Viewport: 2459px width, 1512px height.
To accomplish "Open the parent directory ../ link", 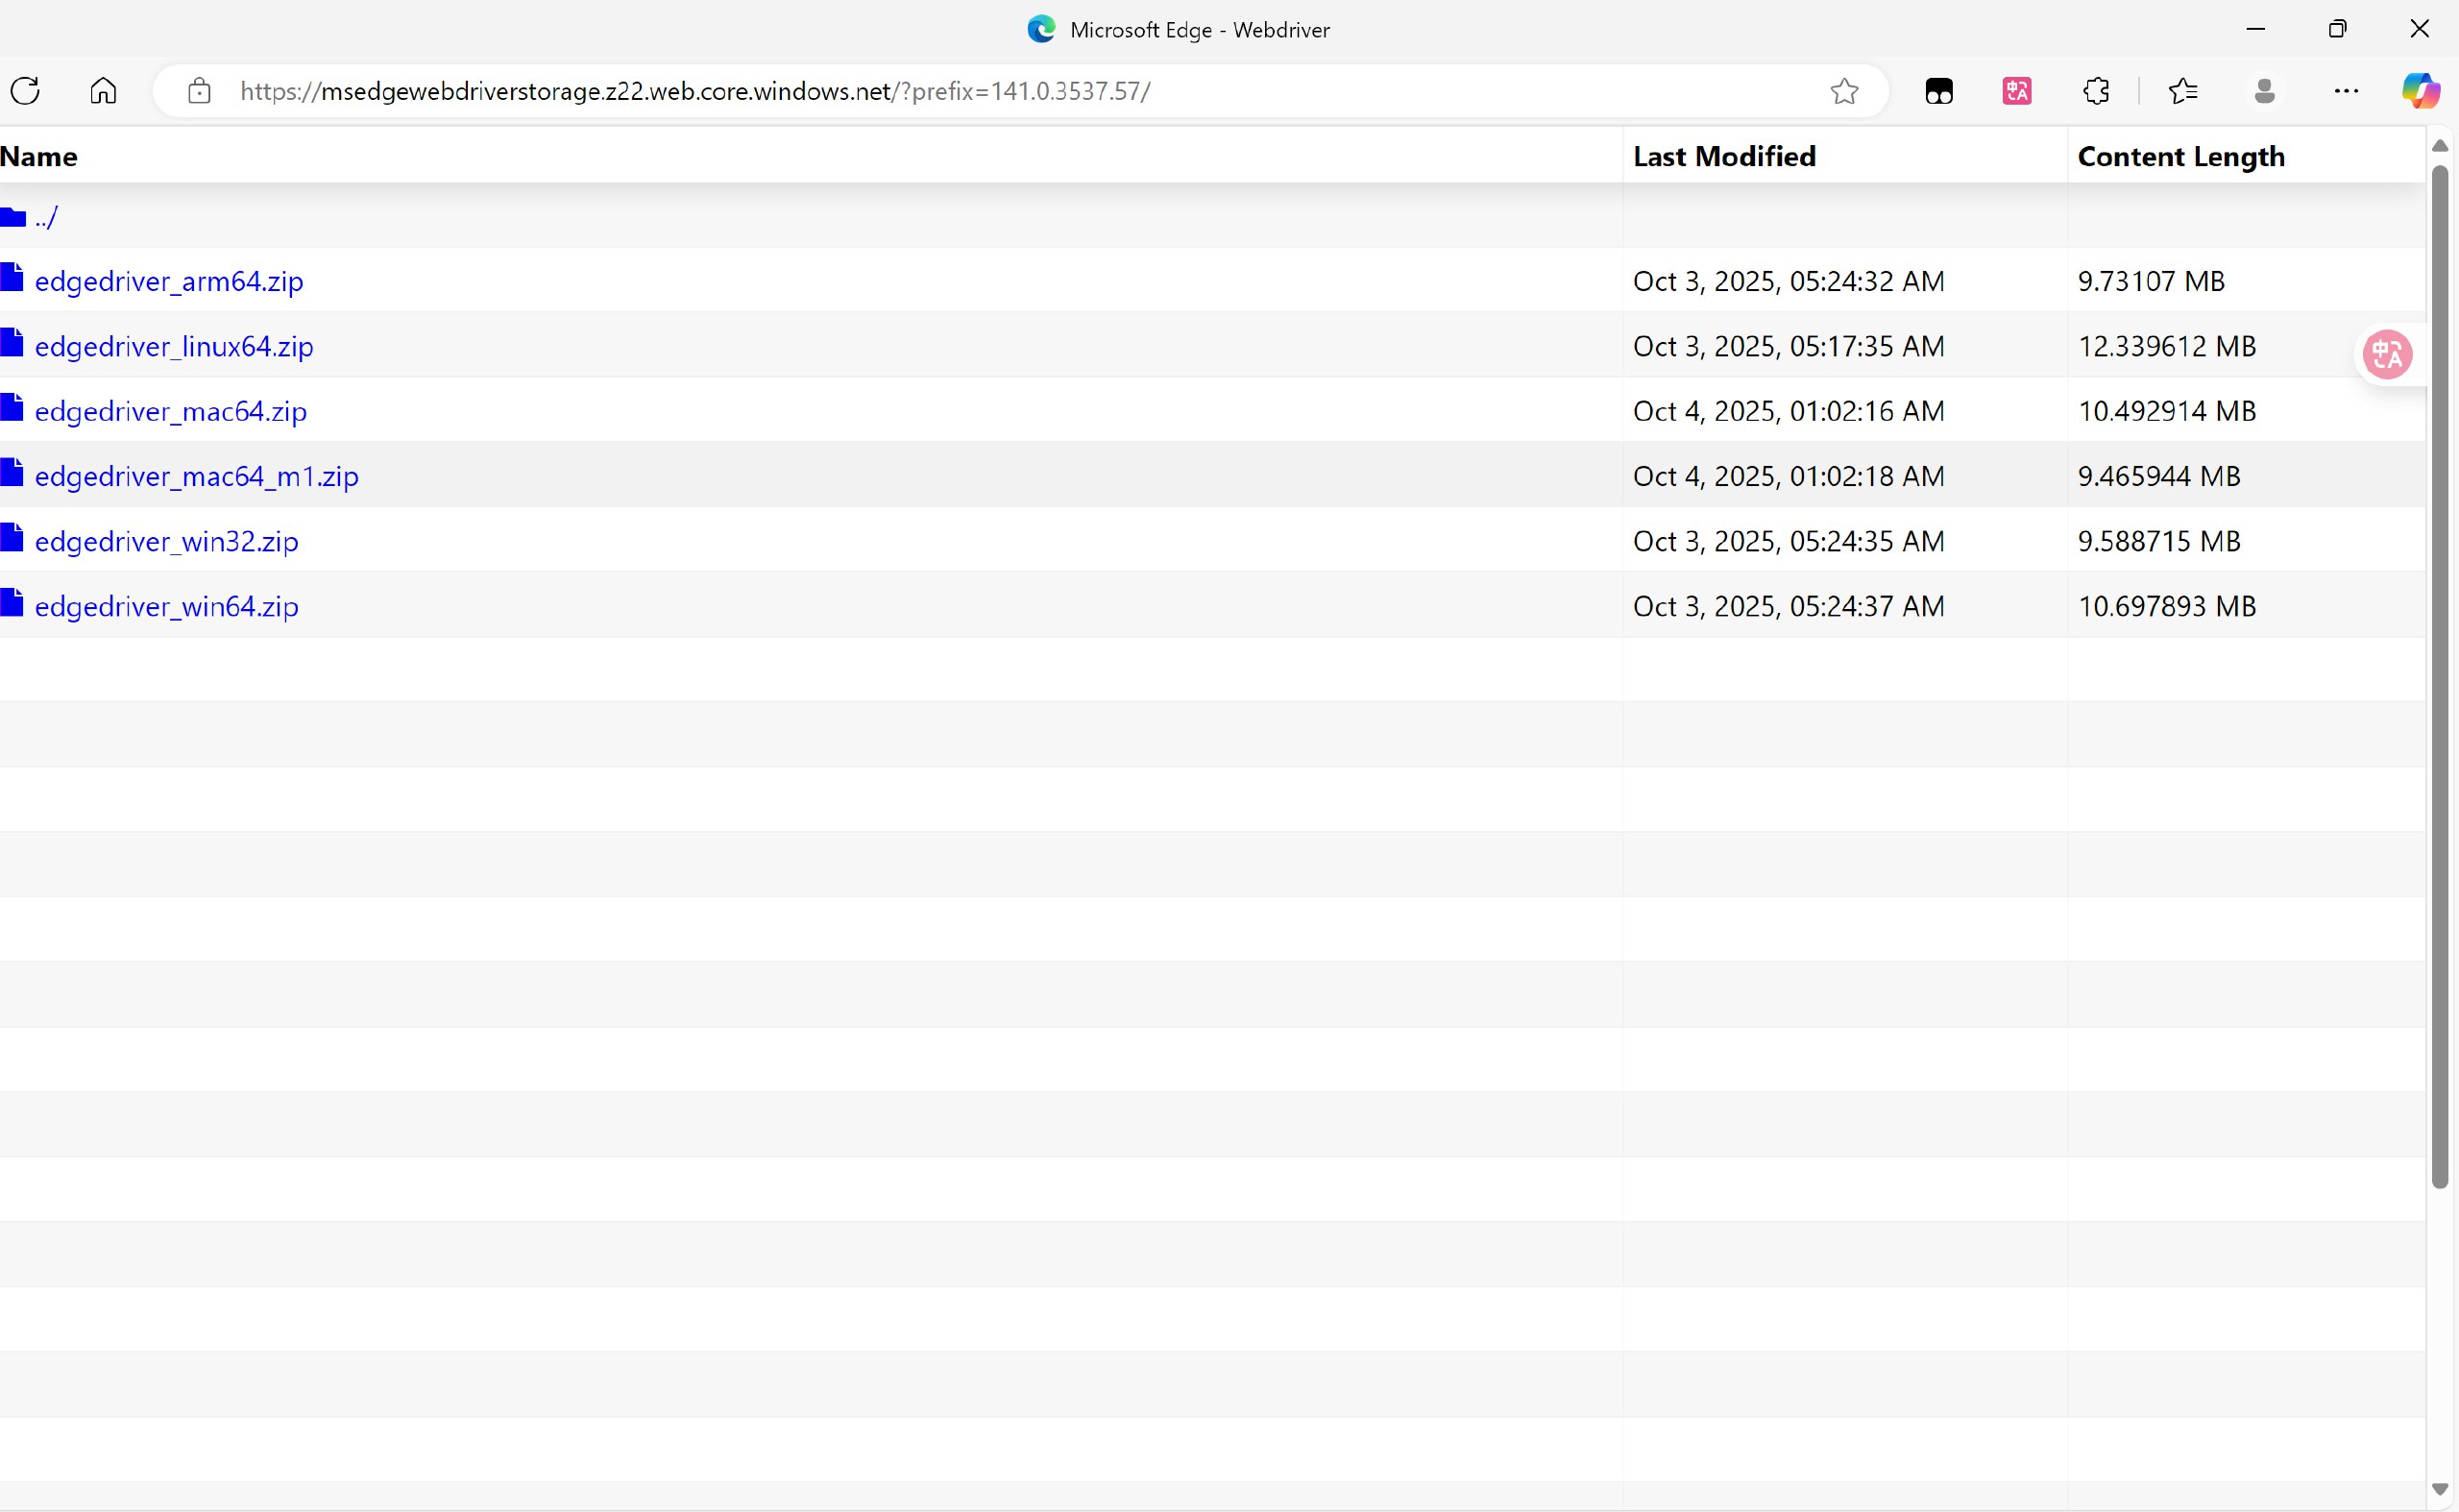I will pyautogui.click(x=46, y=216).
